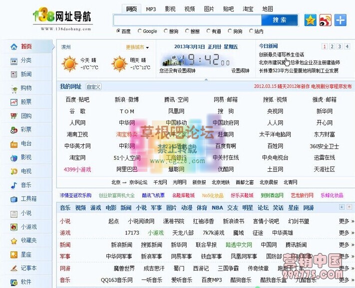
Task: Click inside the search input field
Action: [187, 20]
